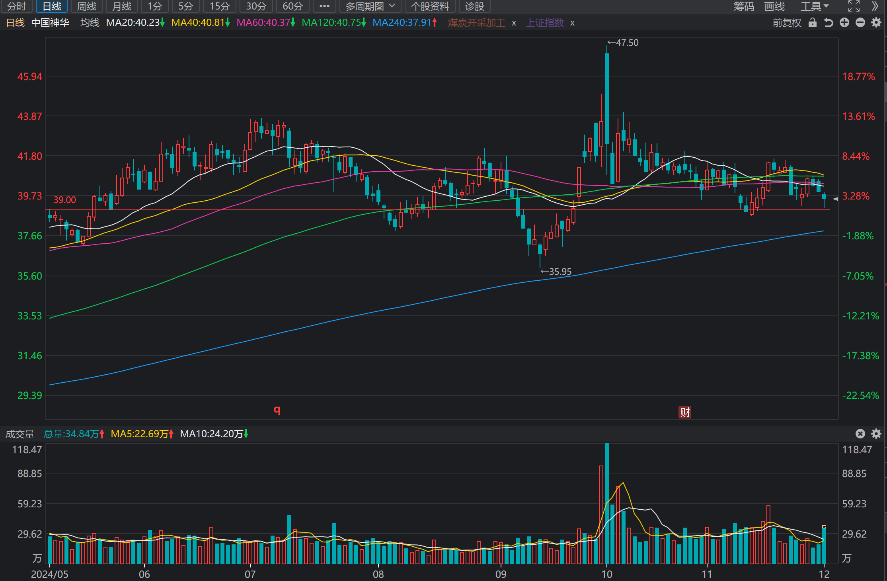The width and height of the screenshot is (887, 581).
Task: Select the MA20:40.23 indicator value
Action: [135, 23]
